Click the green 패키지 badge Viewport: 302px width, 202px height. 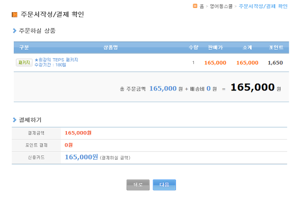point(24,62)
